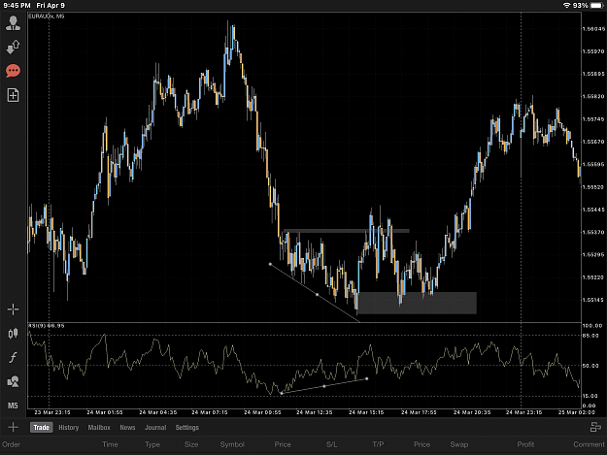Click the 1.55145 price scale label
This screenshot has height=455, width=607.
coord(593,300)
